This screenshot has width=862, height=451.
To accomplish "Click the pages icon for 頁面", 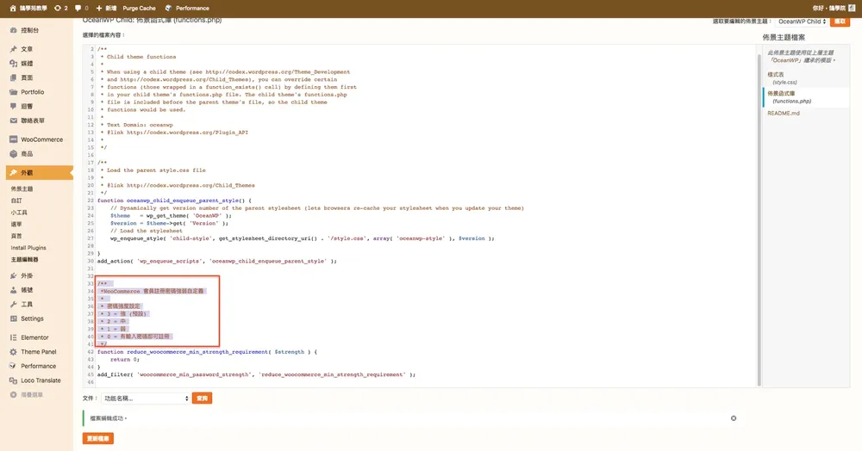I will (x=13, y=78).
